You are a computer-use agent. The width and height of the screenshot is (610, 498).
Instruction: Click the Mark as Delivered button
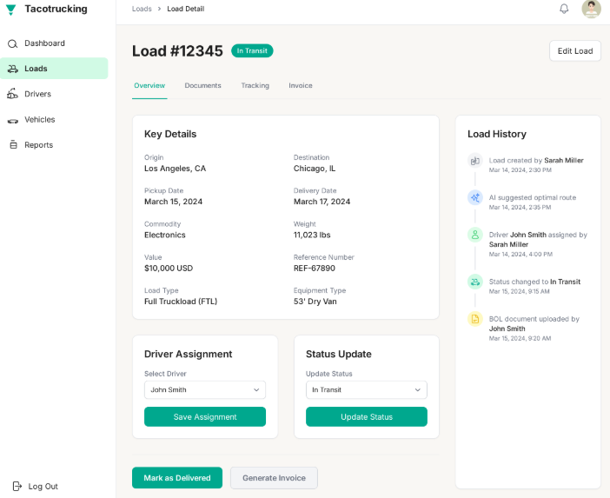pyautogui.click(x=177, y=478)
